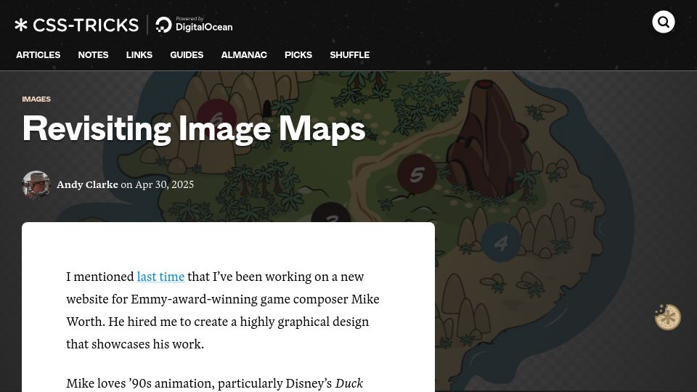Click map marker number 4
The width and height of the screenshot is (697, 392).
pyautogui.click(x=501, y=242)
